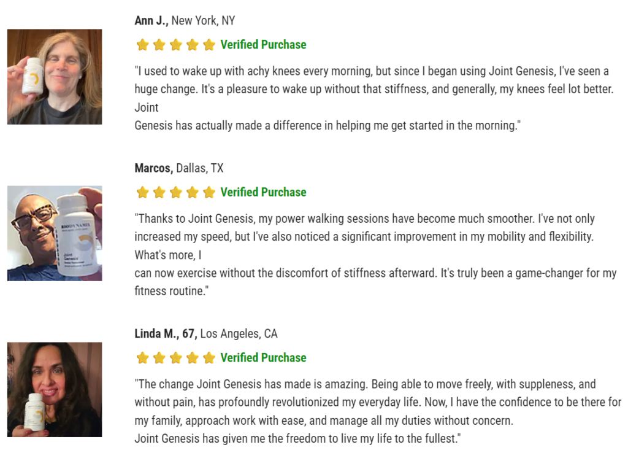Click Verified Purchase on Ann J.'s review
The width and height of the screenshot is (628, 450).
point(263,45)
